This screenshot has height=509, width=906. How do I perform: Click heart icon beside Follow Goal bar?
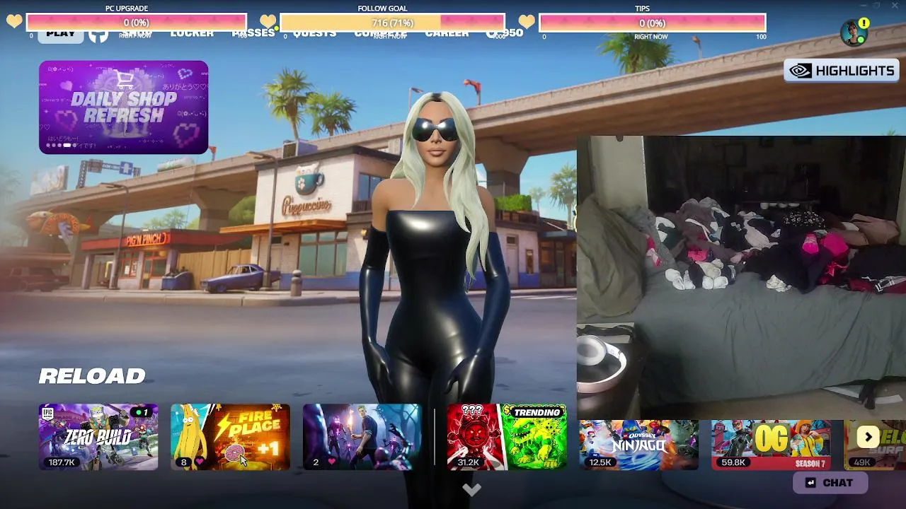click(x=268, y=21)
